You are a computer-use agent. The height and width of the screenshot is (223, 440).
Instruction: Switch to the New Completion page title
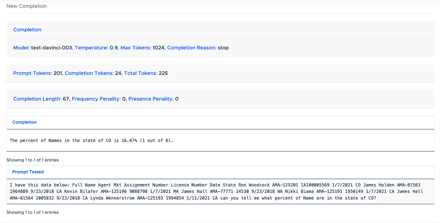coord(26,6)
